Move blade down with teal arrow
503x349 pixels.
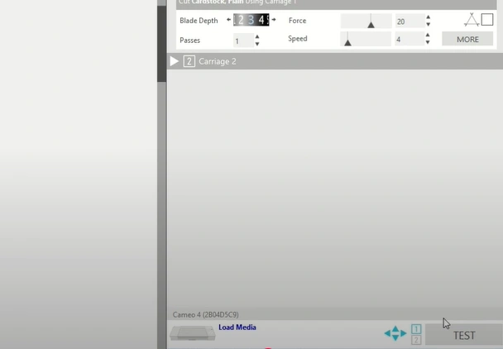point(395,337)
